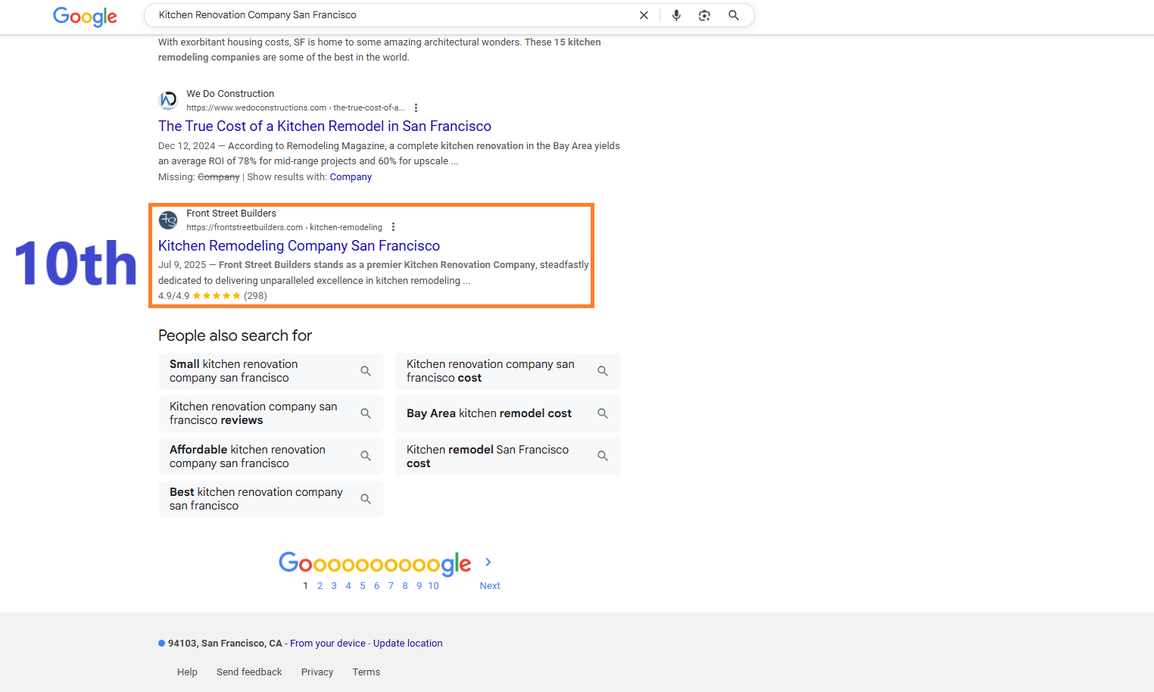
Task: Click search icon beside 'company san francisco cost' suggestion
Action: pos(603,371)
